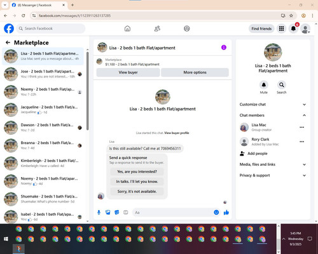Open options for Rory Clark member
318x254 pixels.
pyautogui.click(x=302, y=142)
